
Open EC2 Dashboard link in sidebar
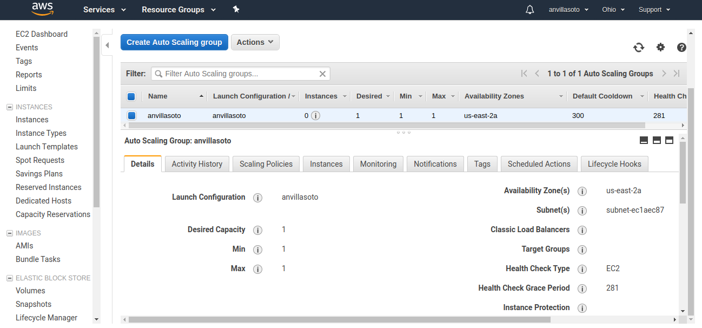point(42,34)
